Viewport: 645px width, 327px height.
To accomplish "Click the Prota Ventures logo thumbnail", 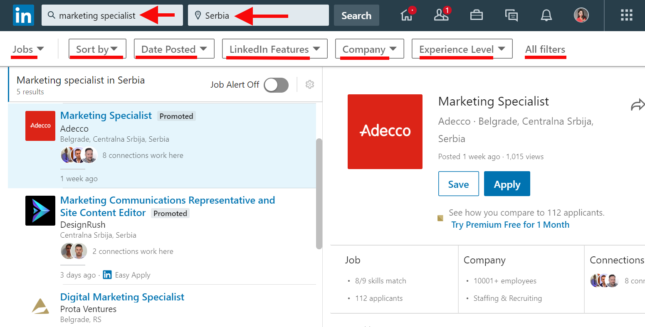I will [40, 306].
